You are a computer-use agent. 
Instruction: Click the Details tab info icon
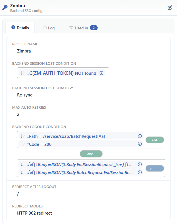[13, 27]
